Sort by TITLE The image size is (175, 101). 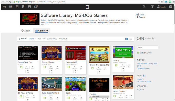point(39,39)
